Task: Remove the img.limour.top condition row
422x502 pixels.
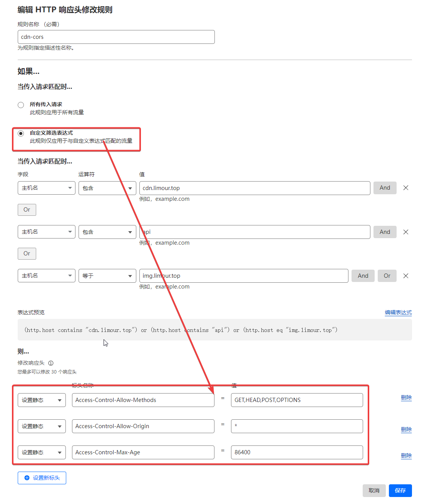Action: coord(405,276)
